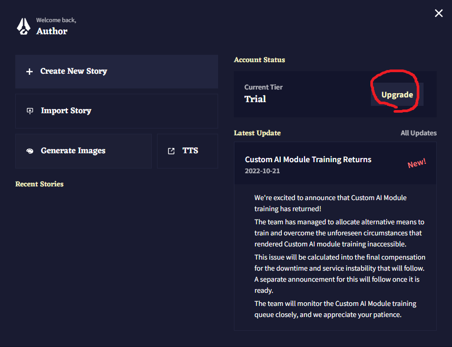This screenshot has width=452, height=347.
Task: View All Updates
Action: (418, 133)
